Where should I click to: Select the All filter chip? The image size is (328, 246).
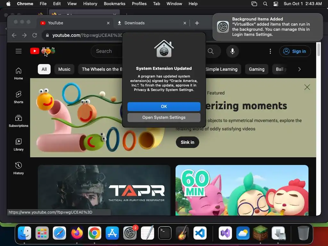[x=44, y=69]
